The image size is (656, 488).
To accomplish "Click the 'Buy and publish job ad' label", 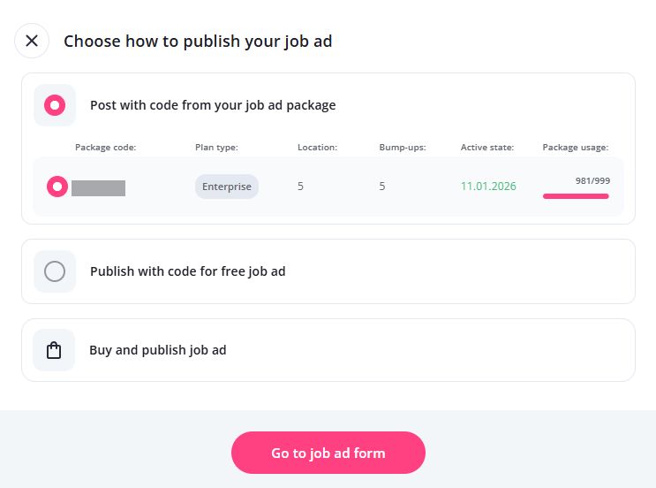I will [158, 350].
